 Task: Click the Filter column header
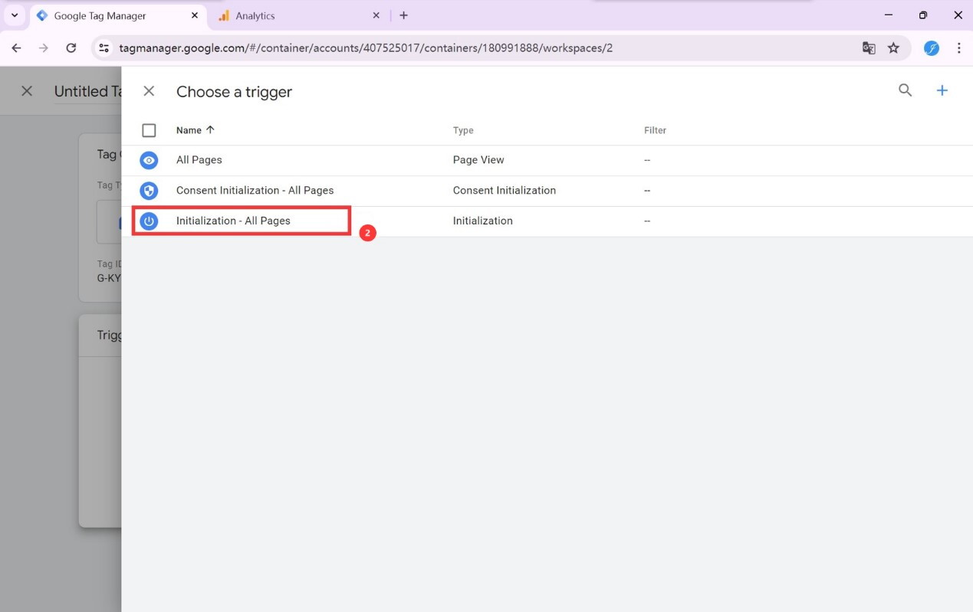click(x=655, y=130)
